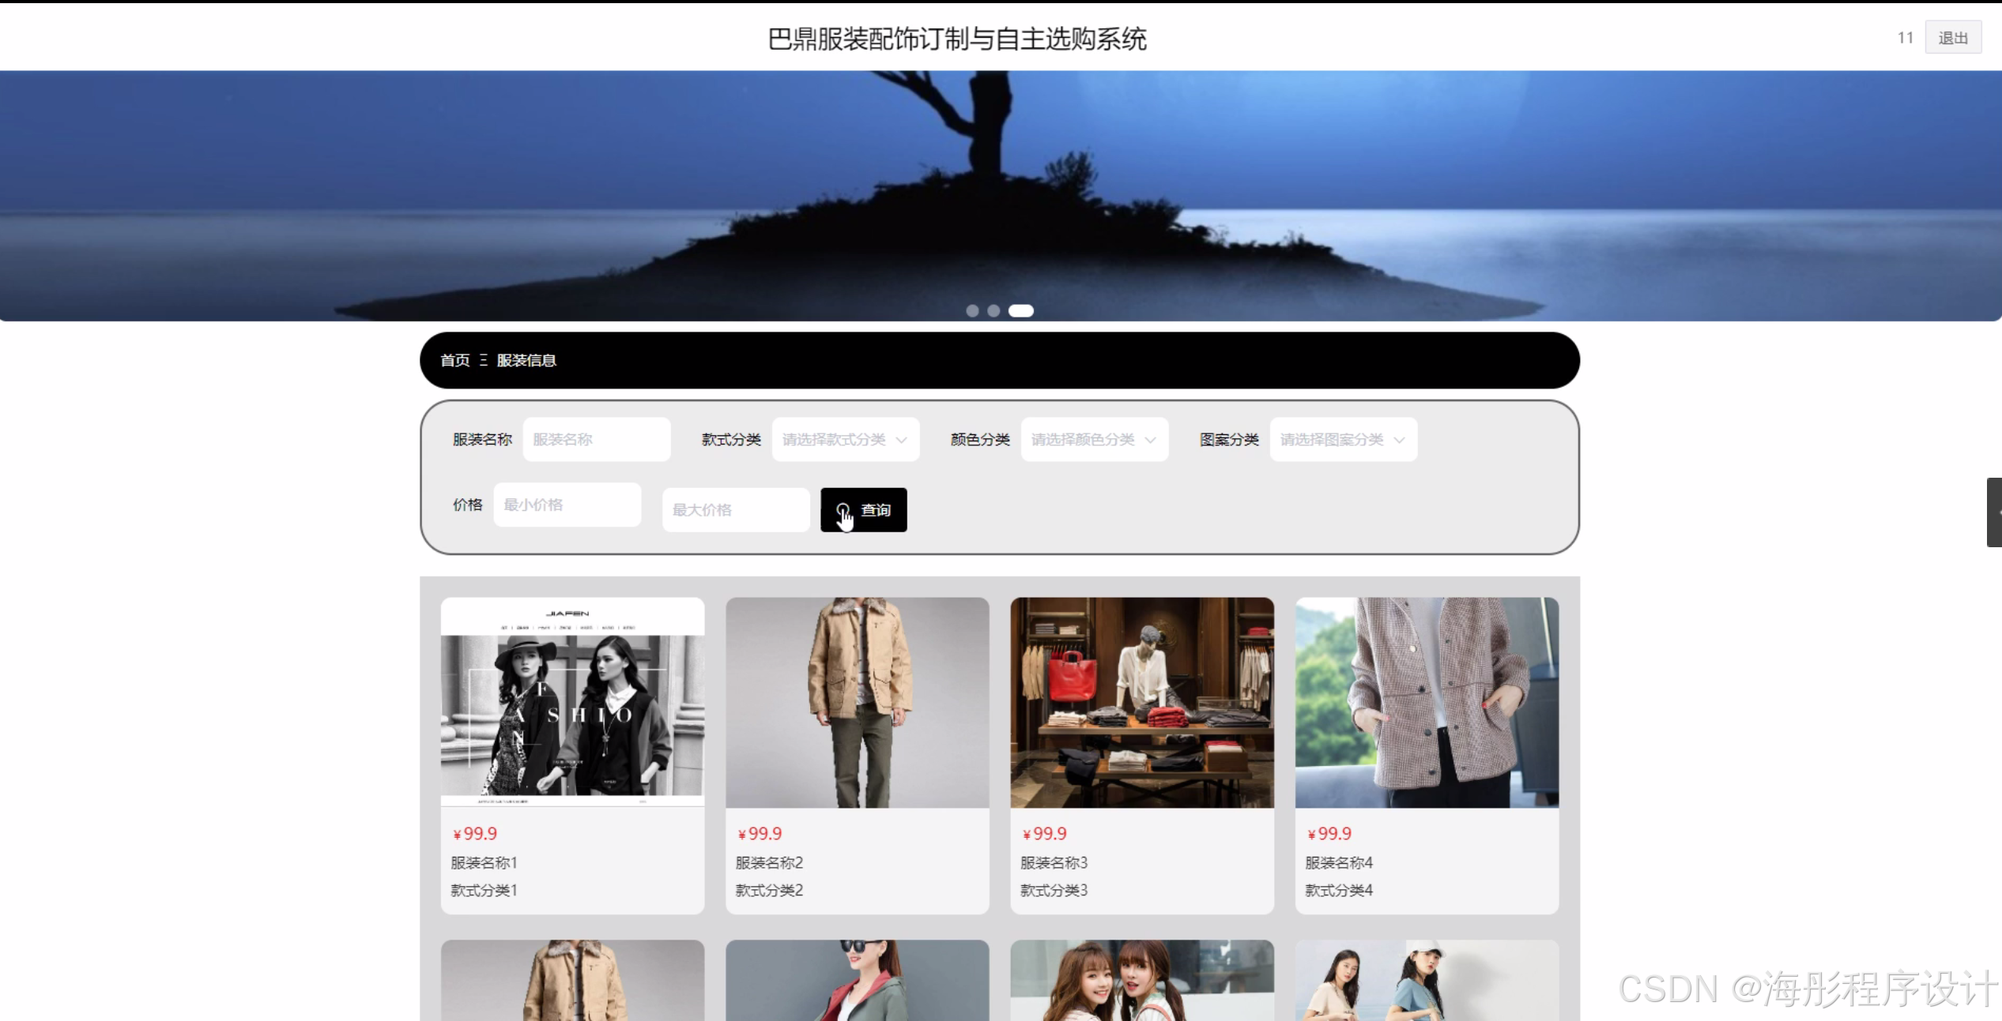Click the 查询 search button
The image size is (2002, 1021).
coord(863,510)
